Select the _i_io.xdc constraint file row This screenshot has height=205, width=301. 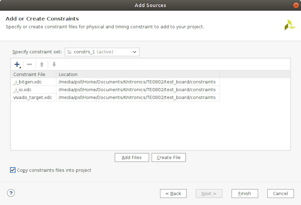click(x=23, y=90)
